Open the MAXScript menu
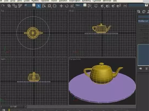 [107, 1]
